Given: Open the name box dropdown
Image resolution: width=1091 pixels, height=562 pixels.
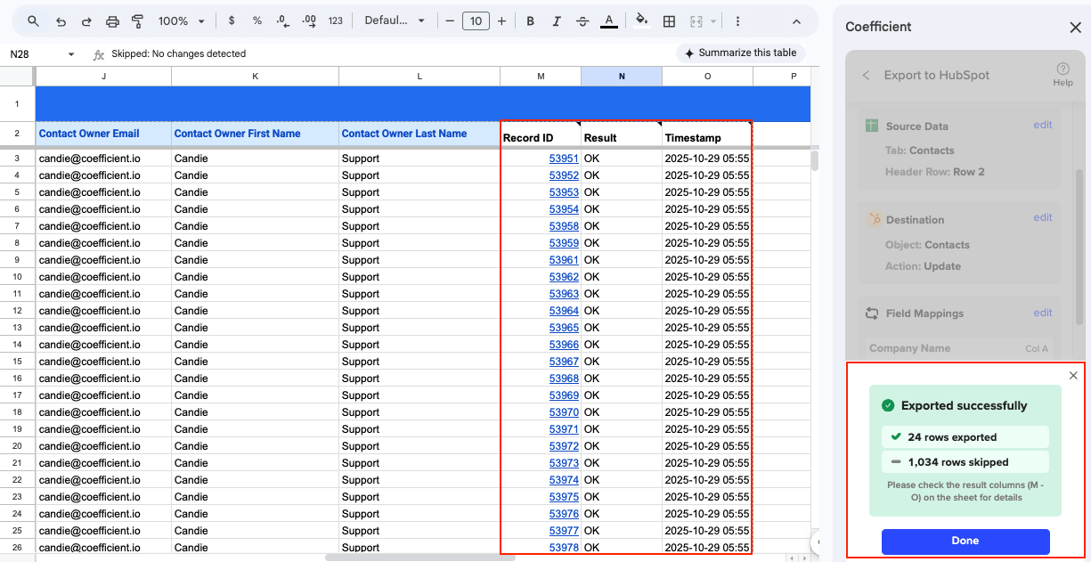Looking at the screenshot, I should [71, 53].
